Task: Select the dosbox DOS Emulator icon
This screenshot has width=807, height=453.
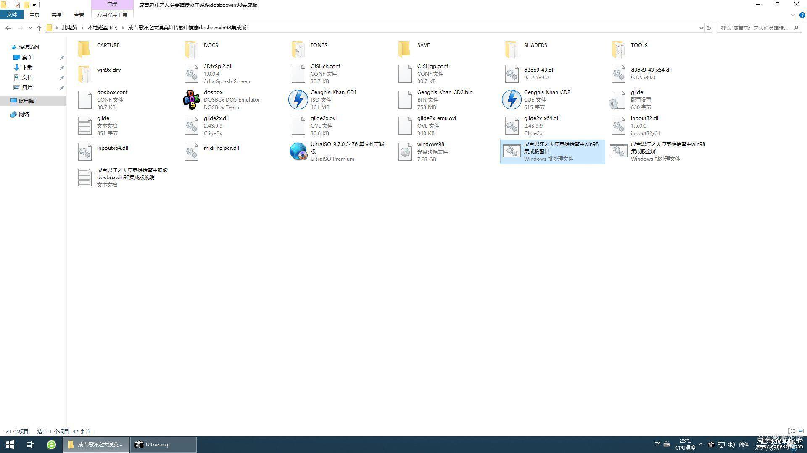Action: [x=191, y=99]
